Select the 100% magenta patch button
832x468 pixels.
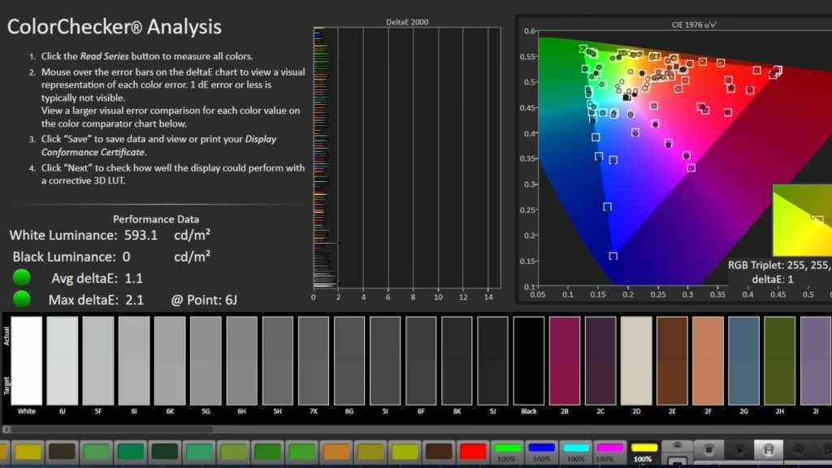tap(609, 452)
